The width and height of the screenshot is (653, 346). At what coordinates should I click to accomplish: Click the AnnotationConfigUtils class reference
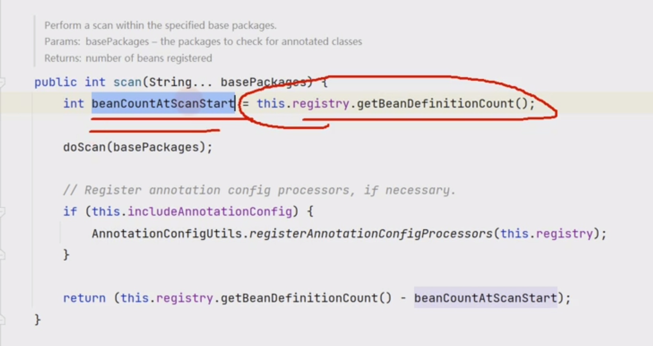167,233
